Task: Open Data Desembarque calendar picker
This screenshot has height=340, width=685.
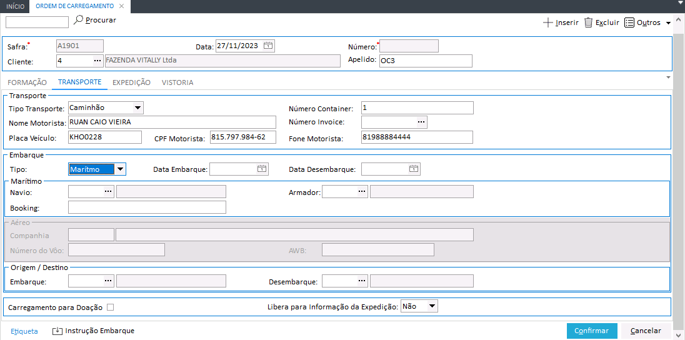Action: pyautogui.click(x=414, y=169)
